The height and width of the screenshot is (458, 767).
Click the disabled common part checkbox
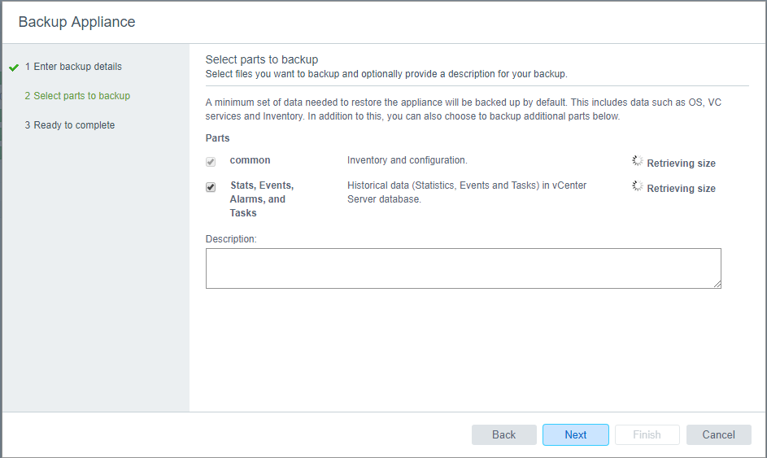pyautogui.click(x=211, y=162)
